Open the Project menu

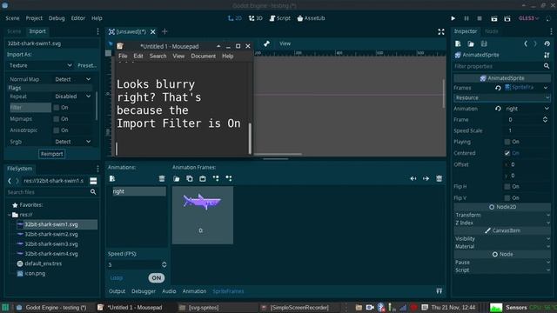coord(34,18)
